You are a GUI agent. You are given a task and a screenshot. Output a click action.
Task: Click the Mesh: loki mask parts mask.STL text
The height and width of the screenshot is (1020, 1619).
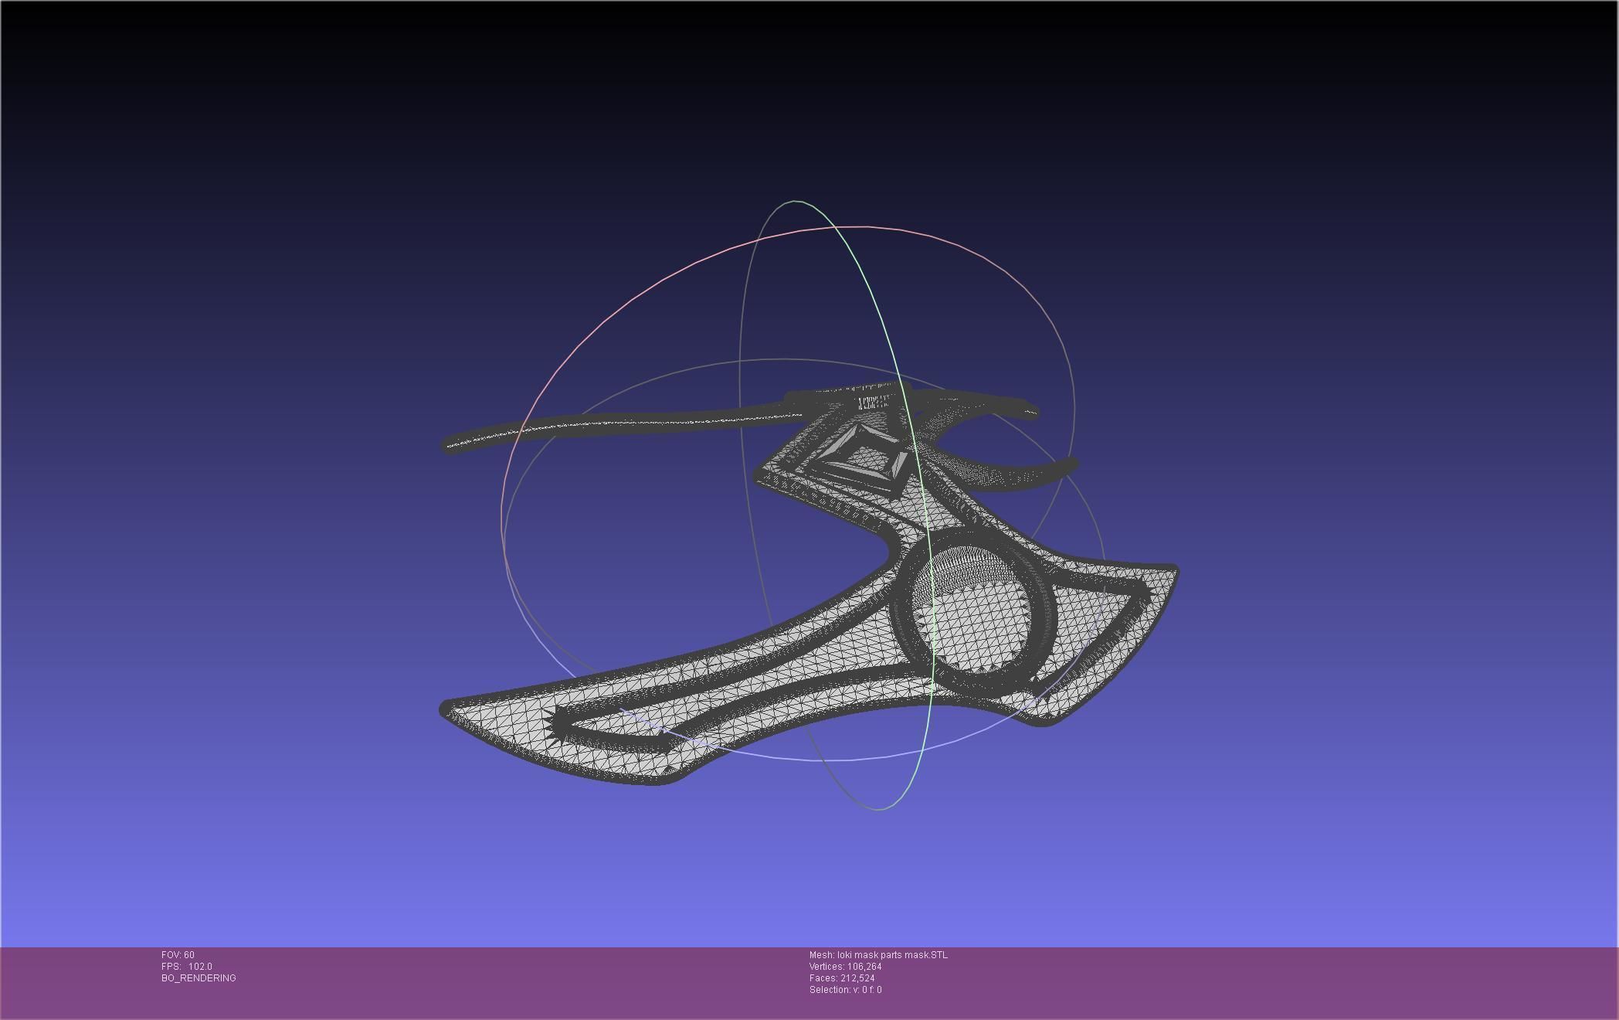click(x=878, y=955)
